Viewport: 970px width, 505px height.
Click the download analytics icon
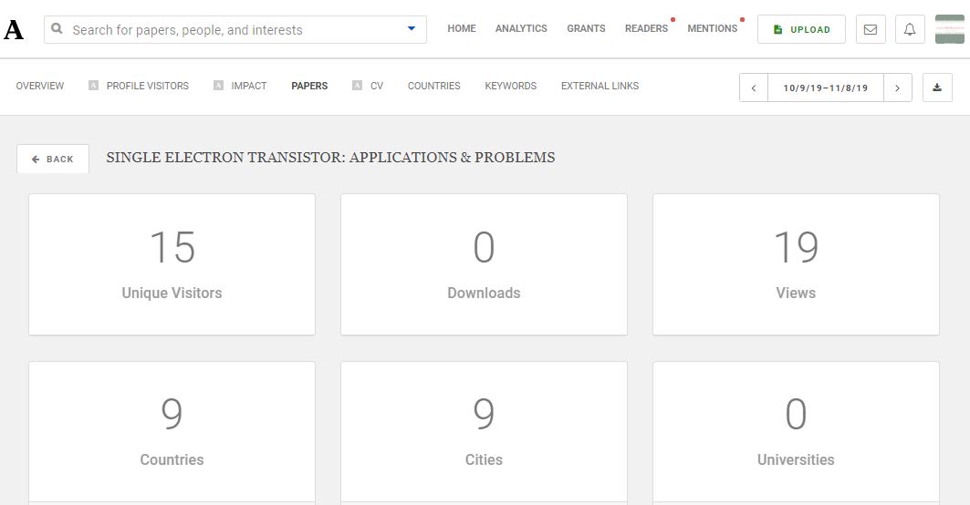click(937, 88)
